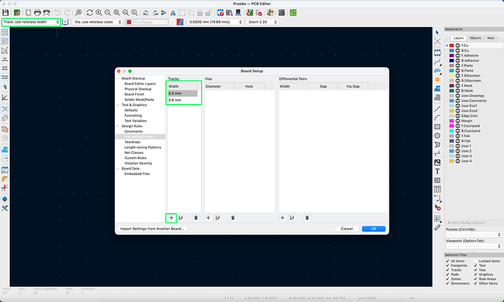
Task: Toggle visibility of F.Cu layer
Action: (457, 45)
